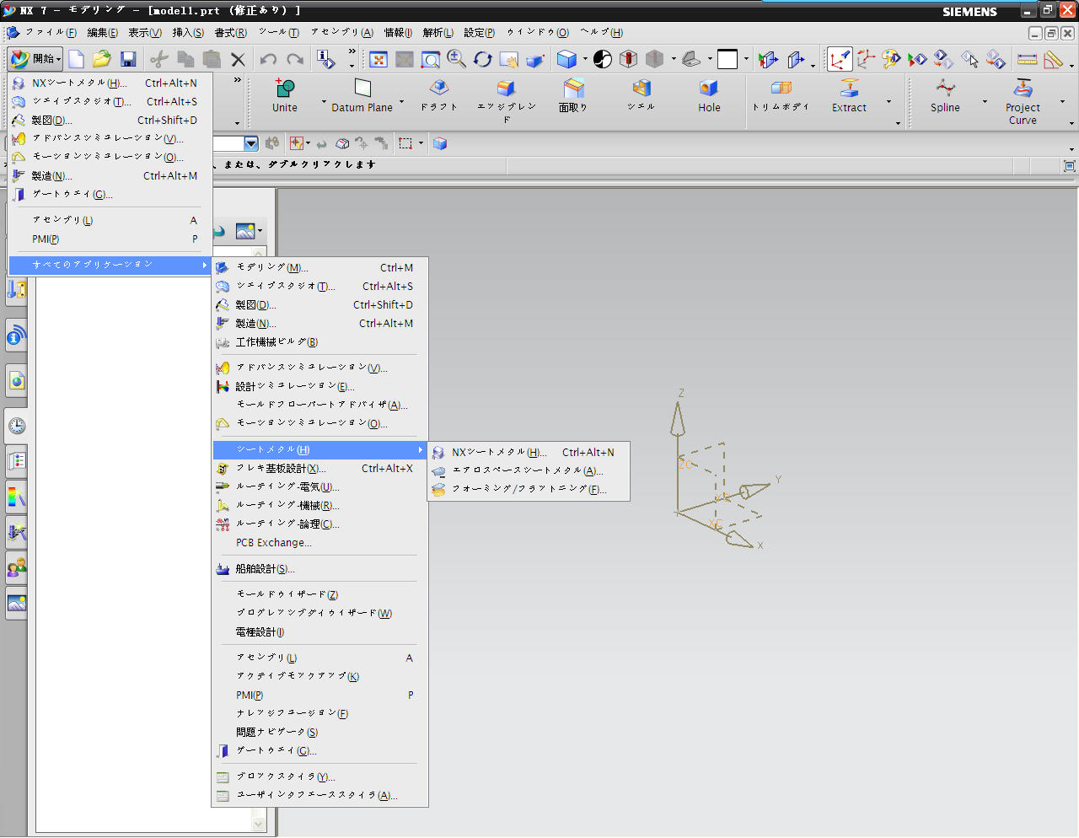Choose フレキ基板設計(X) menu entry
Viewport: 1079px width, 838px height.
(320, 468)
